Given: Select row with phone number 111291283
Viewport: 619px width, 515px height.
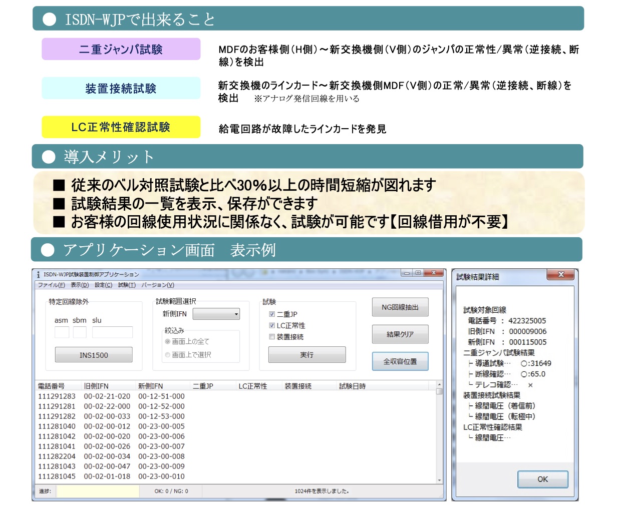Looking at the screenshot, I should coord(235,396).
